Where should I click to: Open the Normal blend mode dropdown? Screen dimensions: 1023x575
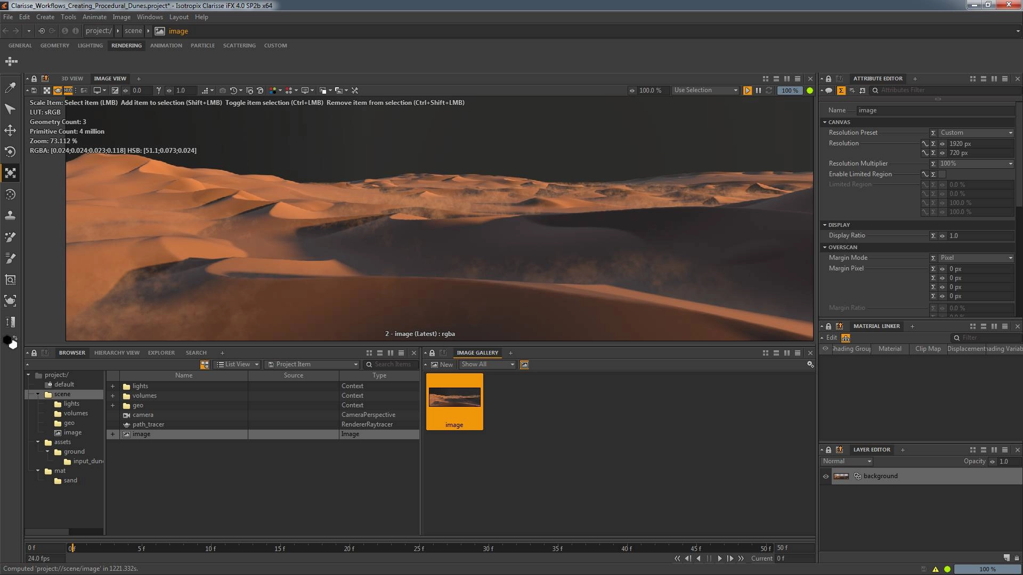click(846, 462)
